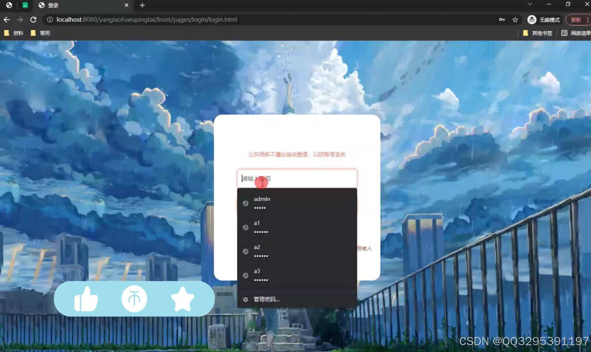Screen dimensions: 591x352
Task: Switch to the 登录 tab
Action: tap(83, 5)
